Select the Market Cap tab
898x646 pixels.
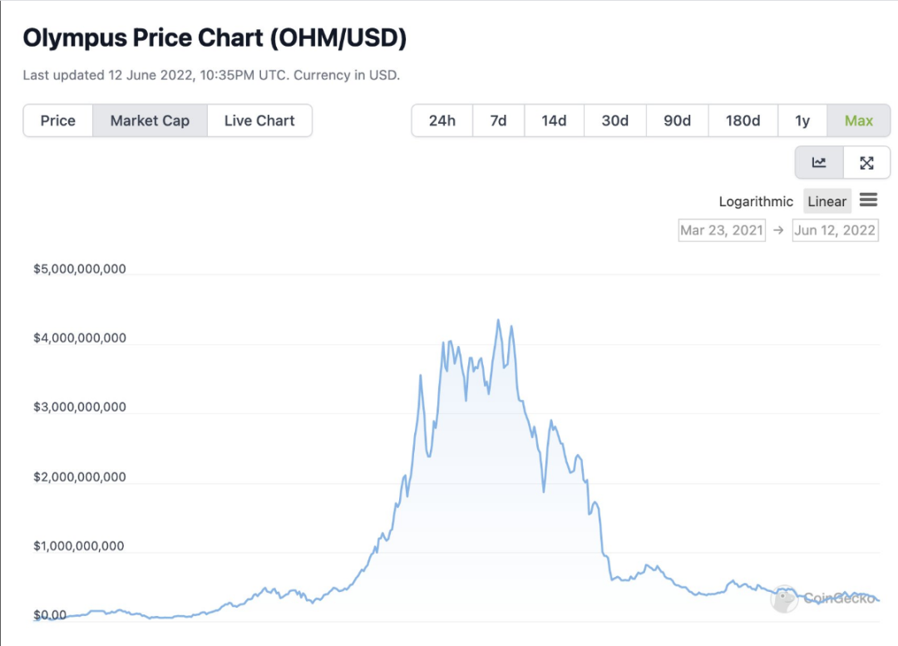click(x=150, y=121)
